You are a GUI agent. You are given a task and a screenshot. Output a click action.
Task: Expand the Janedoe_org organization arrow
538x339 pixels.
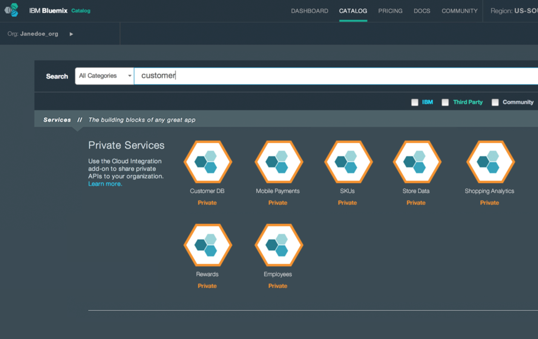click(x=71, y=34)
